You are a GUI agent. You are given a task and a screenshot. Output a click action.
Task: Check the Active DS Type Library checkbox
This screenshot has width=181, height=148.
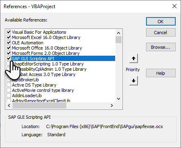click(x=9, y=85)
